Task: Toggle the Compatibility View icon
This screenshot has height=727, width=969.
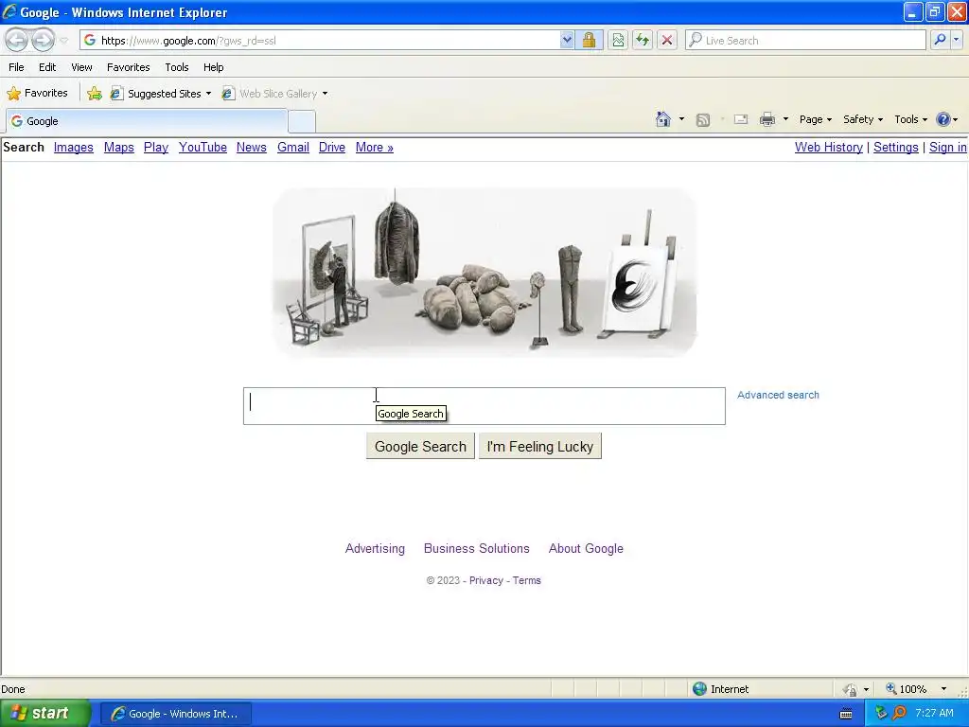Action: pyautogui.click(x=618, y=40)
